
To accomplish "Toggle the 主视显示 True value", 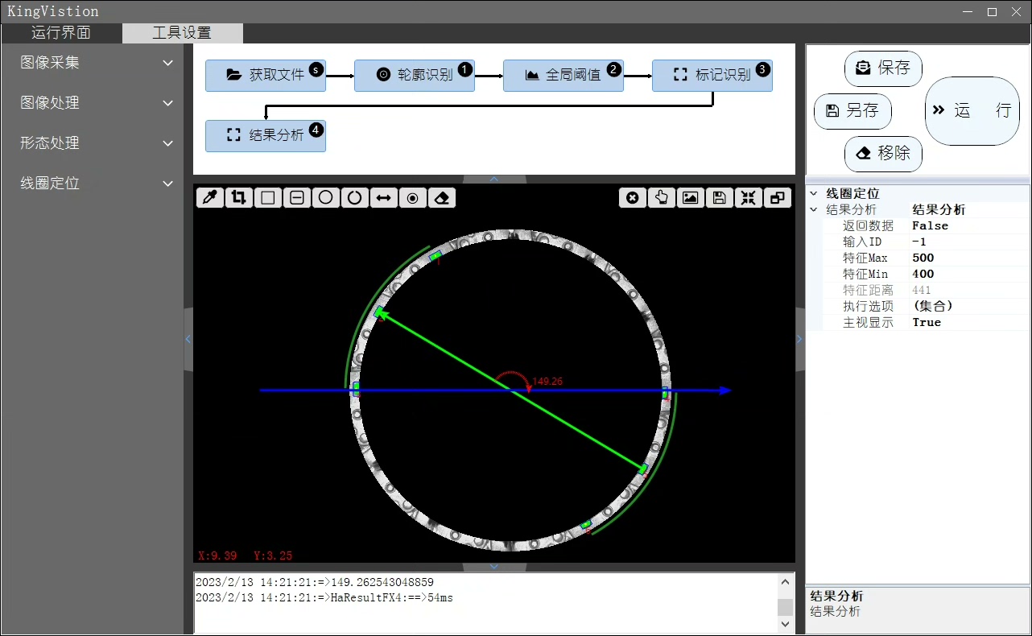I will [x=969, y=323].
